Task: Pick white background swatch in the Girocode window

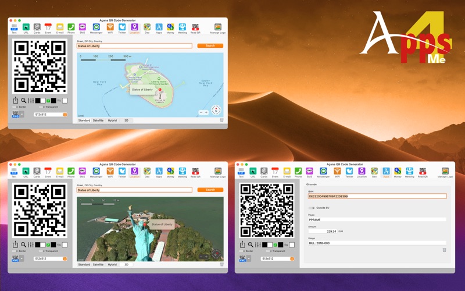Action: 270,244
